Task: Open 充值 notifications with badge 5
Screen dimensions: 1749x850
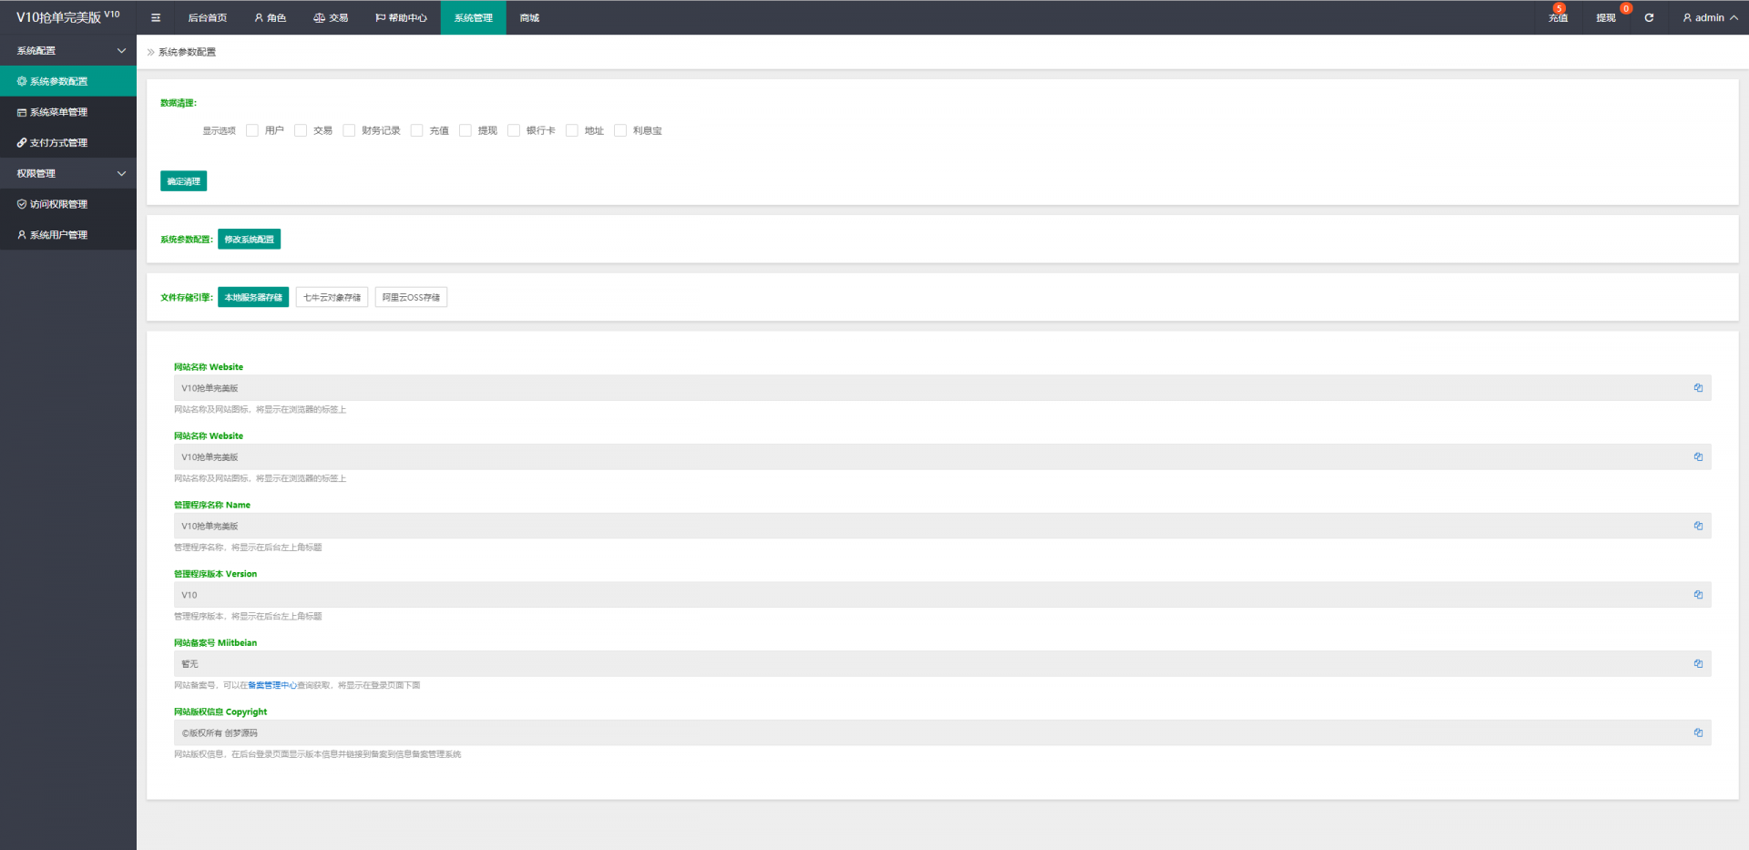Action: 1558,17
